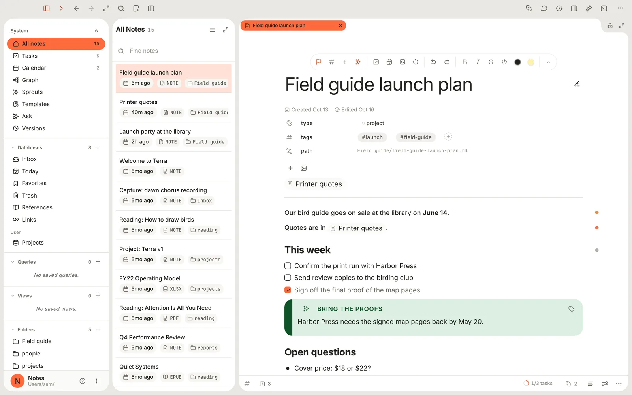Toggle inline code formatting icon
Viewport: 632px width, 395px height.
(504, 62)
